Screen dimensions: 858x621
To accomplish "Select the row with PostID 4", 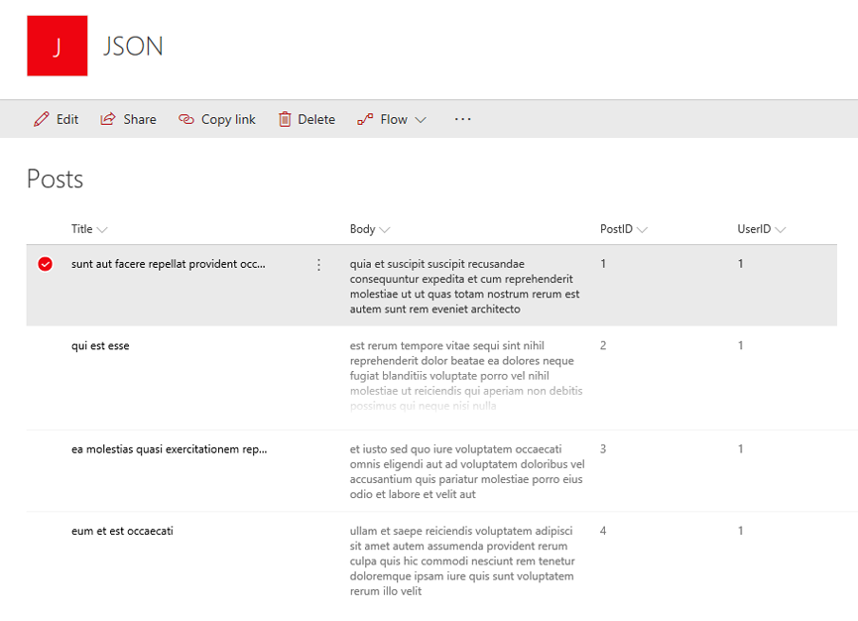I will [x=45, y=532].
